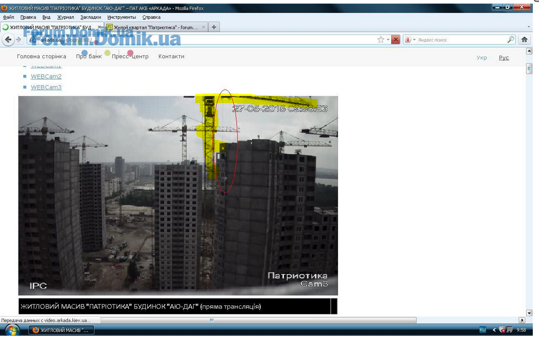Open the Файл menu
Viewport: 539px width, 338px height.
point(8,17)
